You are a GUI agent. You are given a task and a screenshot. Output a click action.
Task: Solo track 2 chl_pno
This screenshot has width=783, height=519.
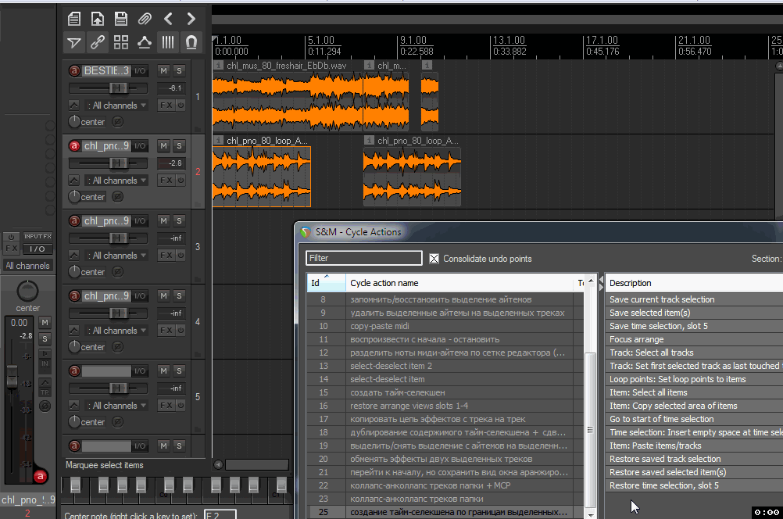(x=179, y=146)
